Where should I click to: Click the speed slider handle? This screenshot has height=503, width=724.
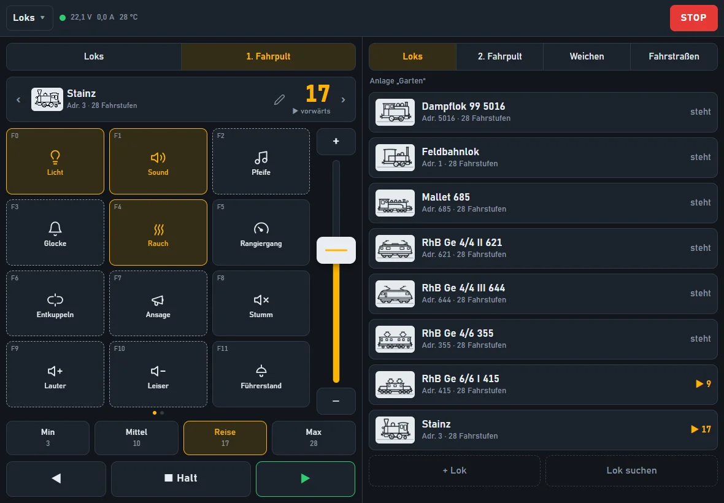[x=336, y=250]
